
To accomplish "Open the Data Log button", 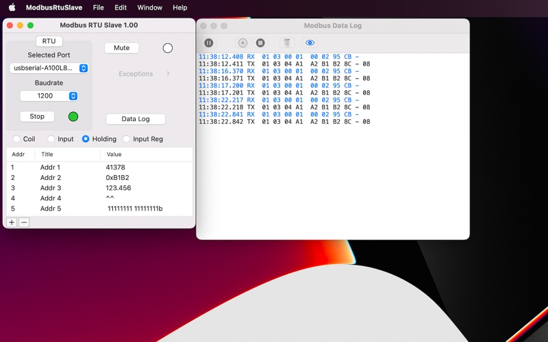I will click(x=136, y=118).
